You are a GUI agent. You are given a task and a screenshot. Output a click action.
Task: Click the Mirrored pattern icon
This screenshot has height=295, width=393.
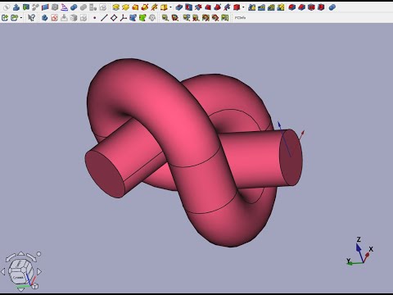pos(252,7)
